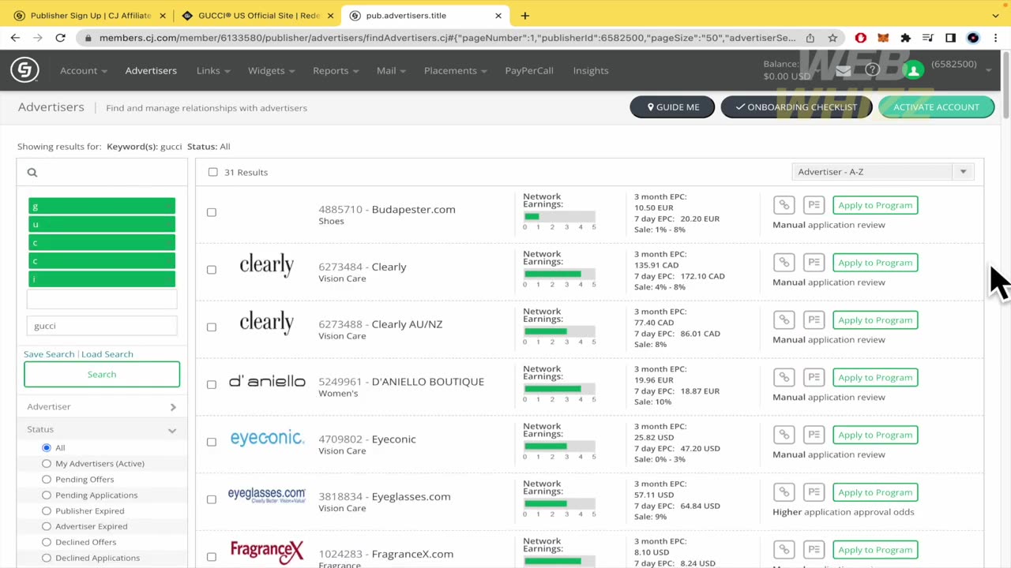View program terms icon for D'ANIELLO BOUTIQUE
Viewport: 1011px width, 568px height.
[814, 377]
